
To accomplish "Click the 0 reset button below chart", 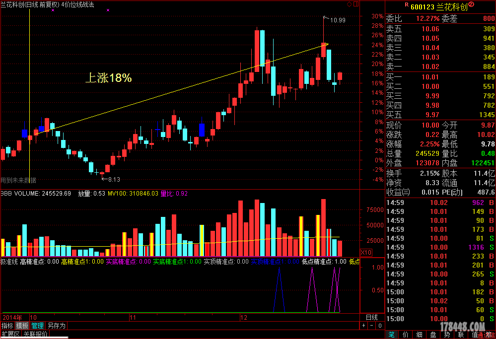I will (x=379, y=326).
